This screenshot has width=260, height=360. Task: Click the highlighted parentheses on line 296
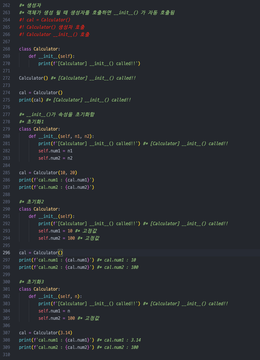(60, 253)
